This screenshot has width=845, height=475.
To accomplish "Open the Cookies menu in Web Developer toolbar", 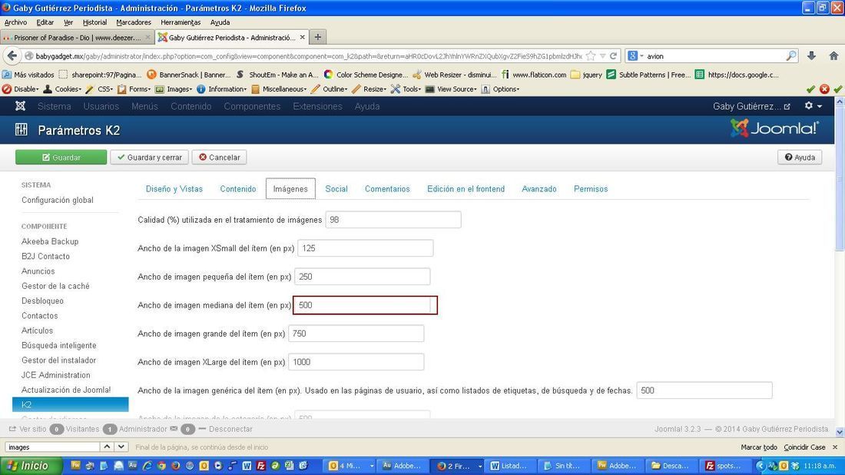I will (62, 89).
